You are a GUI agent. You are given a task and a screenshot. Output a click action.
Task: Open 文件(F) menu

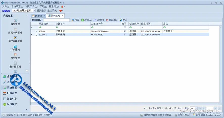pos(6,7)
